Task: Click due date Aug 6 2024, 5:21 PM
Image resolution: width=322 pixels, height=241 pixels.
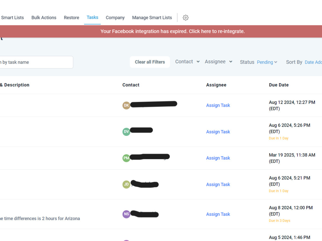Action: 289,181
